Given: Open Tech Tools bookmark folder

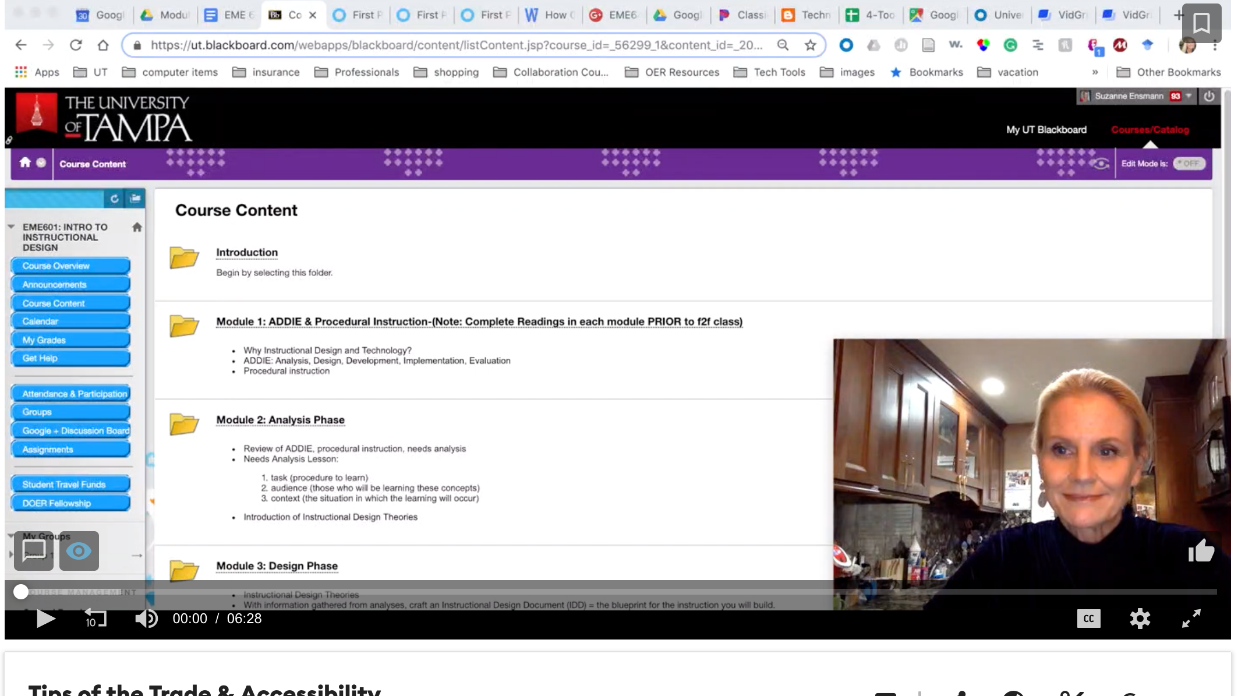Looking at the screenshot, I should pos(769,72).
